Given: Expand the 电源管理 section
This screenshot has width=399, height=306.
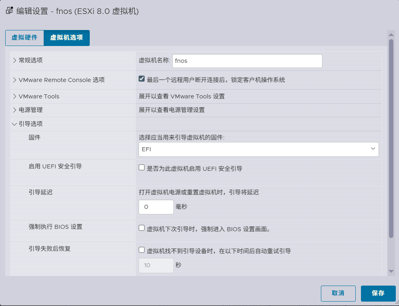Looking at the screenshot, I should (15, 110).
